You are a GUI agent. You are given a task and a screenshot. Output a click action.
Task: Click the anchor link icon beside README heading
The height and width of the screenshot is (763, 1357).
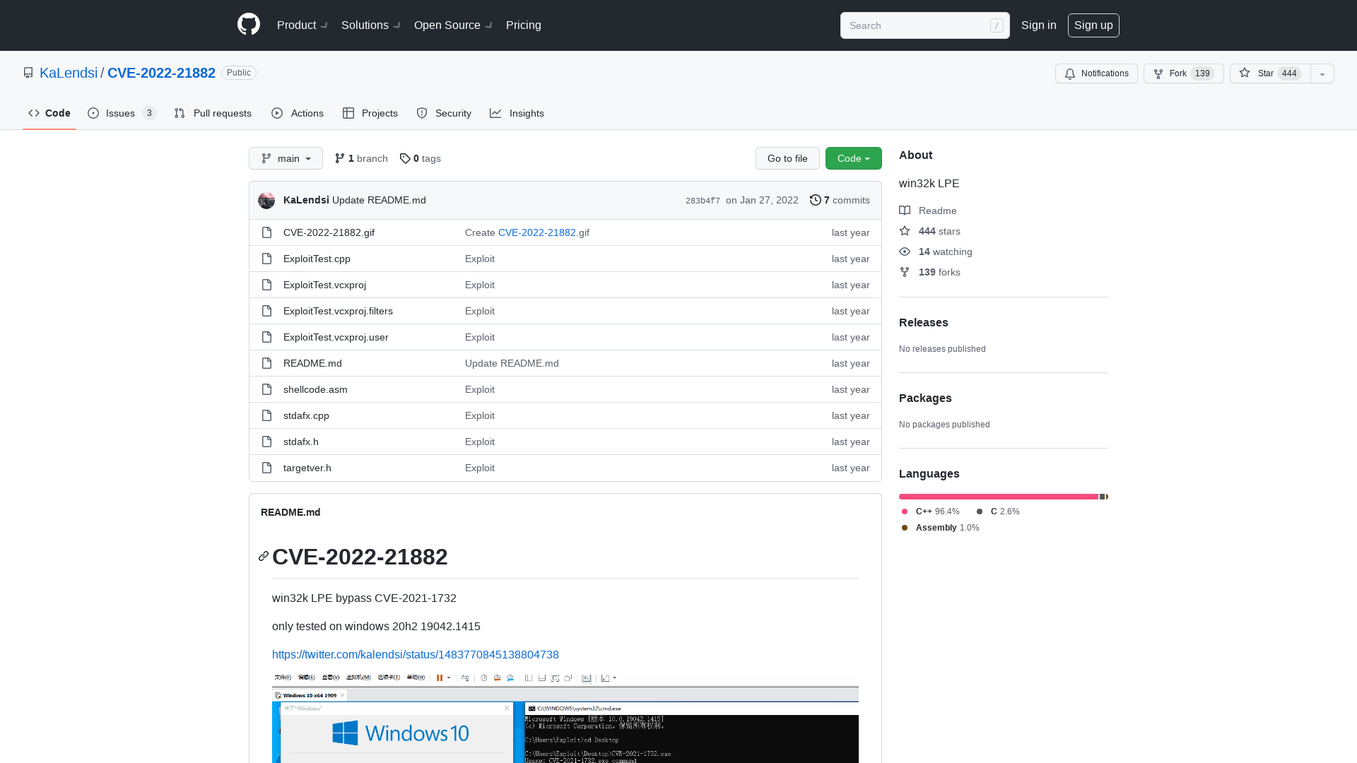tap(264, 557)
